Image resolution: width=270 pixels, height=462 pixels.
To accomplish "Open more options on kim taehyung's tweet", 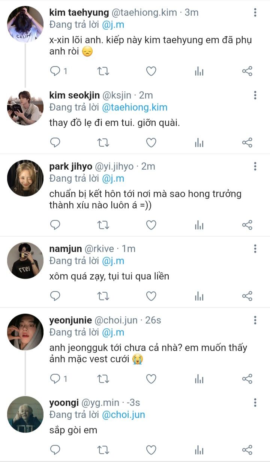I will pyautogui.click(x=255, y=12).
